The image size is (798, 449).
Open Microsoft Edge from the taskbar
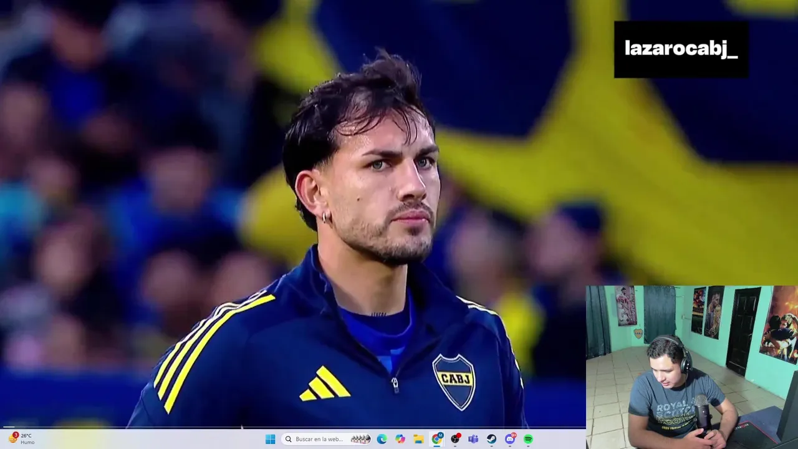click(382, 439)
